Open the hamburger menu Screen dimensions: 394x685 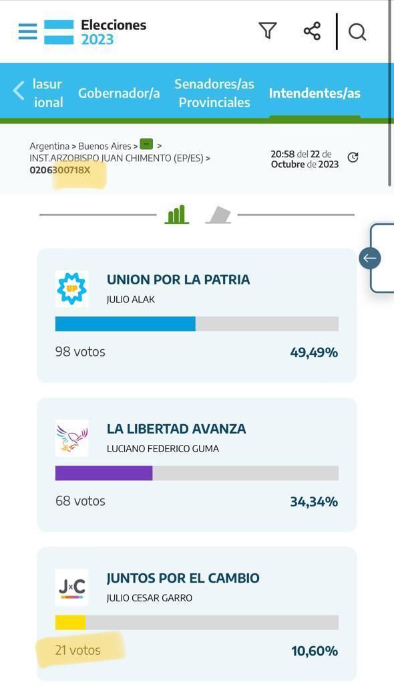pyautogui.click(x=28, y=32)
